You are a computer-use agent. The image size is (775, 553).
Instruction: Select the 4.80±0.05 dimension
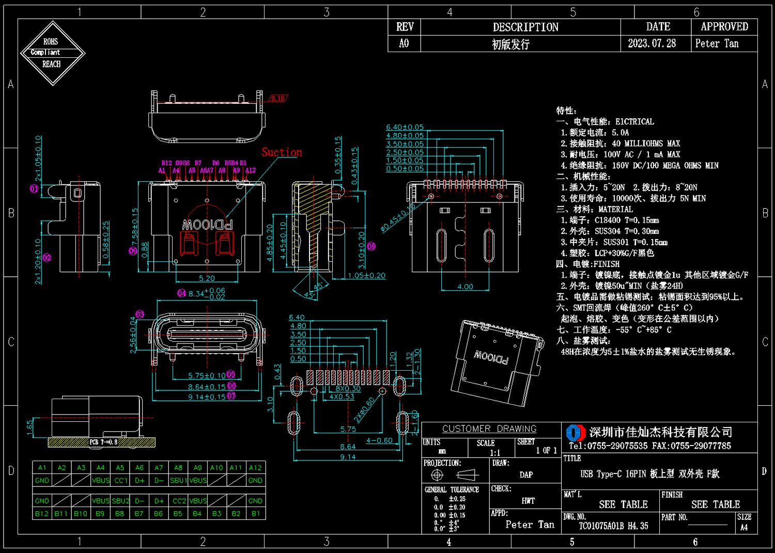point(405,135)
